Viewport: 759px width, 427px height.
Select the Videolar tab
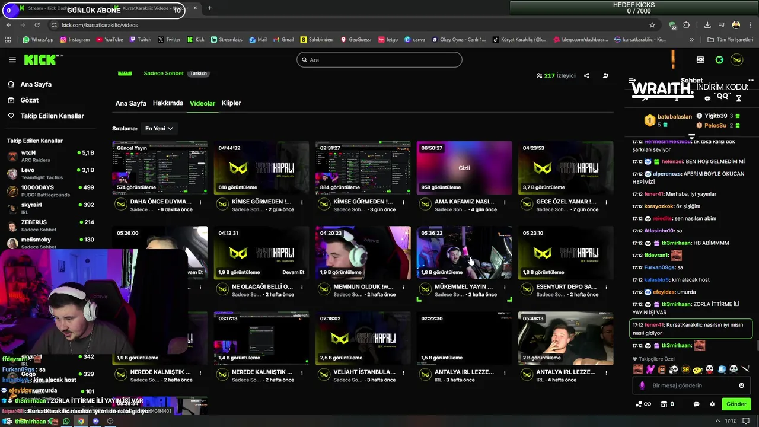202,103
